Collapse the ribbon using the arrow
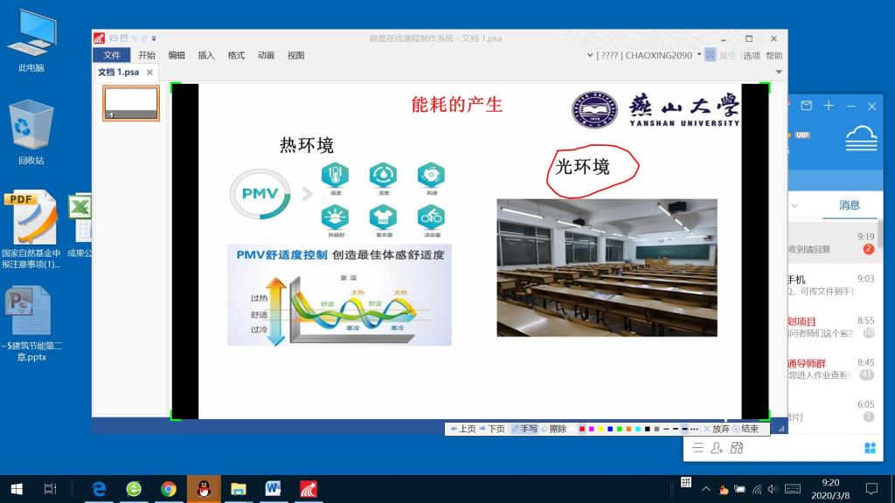This screenshot has width=895, height=503. [x=778, y=72]
